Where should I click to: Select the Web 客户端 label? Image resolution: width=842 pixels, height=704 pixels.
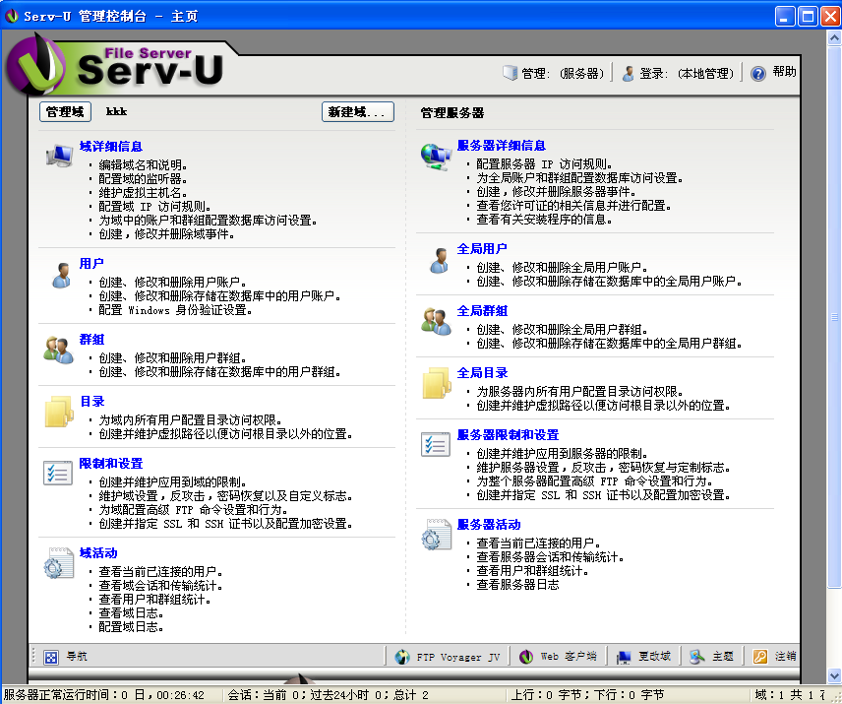[x=569, y=656]
